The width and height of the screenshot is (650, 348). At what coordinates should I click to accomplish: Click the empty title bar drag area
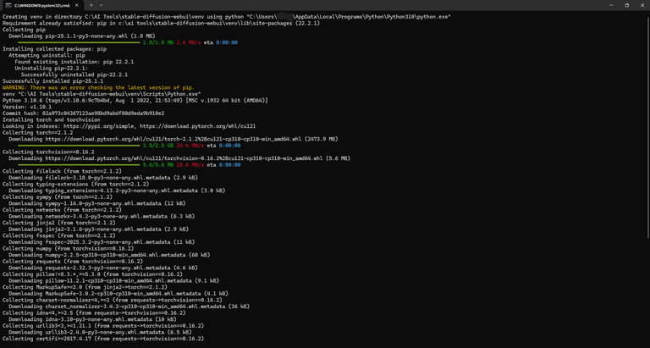tap(352, 5)
